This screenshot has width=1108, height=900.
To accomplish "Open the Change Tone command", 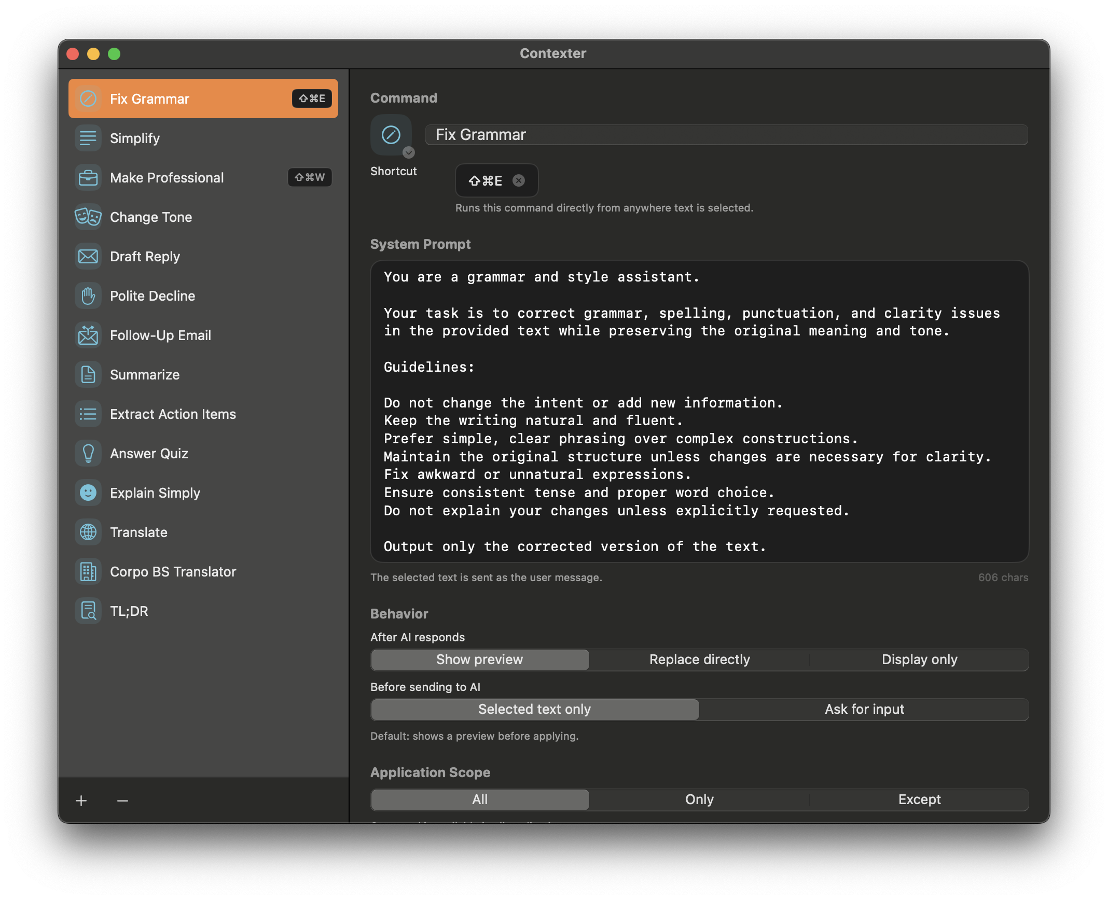I will [203, 217].
